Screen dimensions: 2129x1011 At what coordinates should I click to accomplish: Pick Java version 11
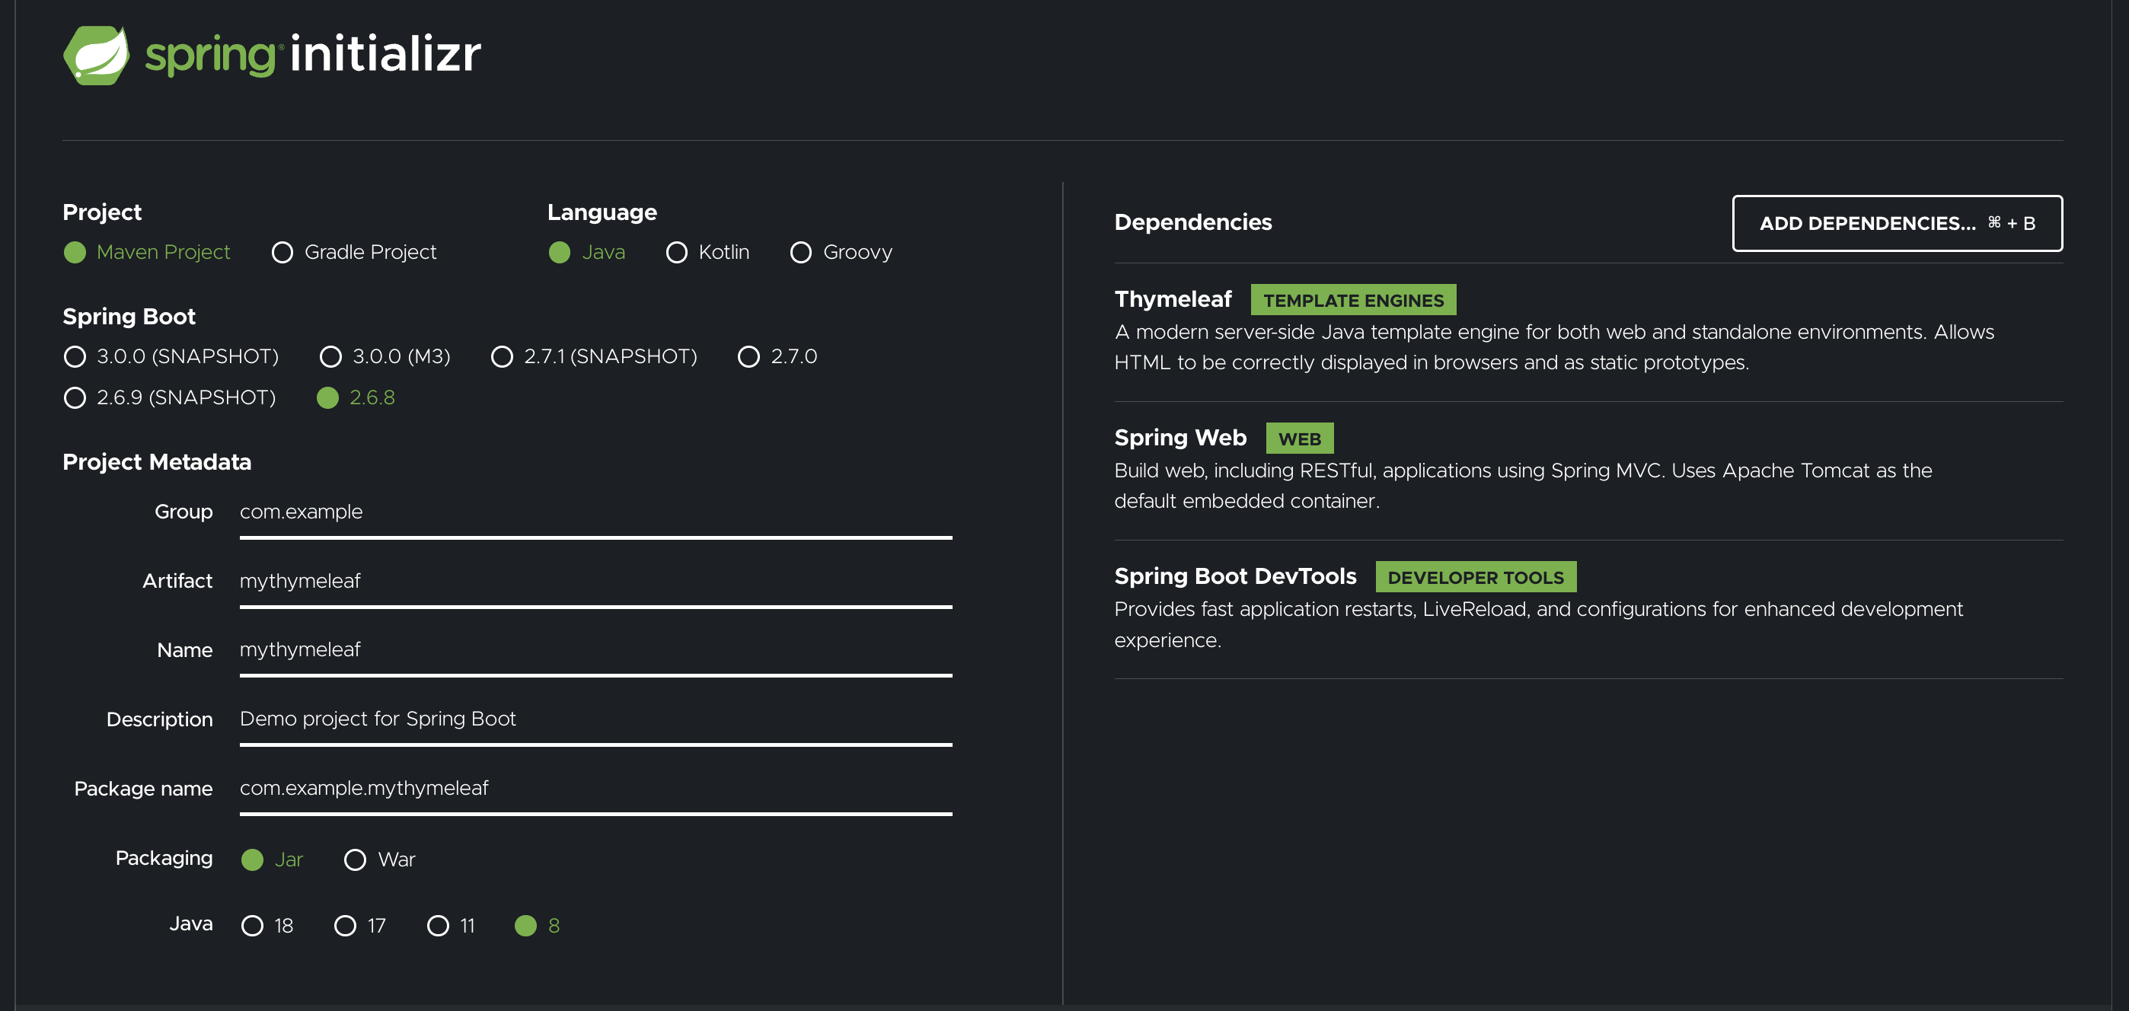click(438, 926)
